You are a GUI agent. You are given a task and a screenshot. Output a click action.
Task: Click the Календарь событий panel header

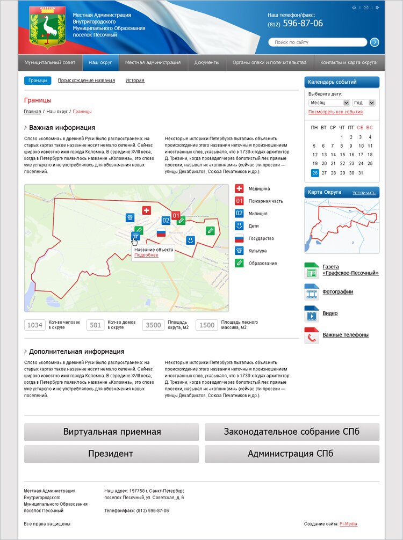tap(342, 82)
